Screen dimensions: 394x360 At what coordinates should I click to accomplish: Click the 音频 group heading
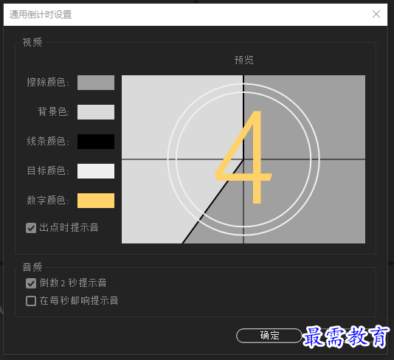(32, 267)
